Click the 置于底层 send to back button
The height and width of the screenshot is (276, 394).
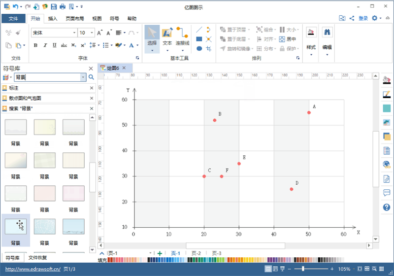pyautogui.click(x=235, y=39)
